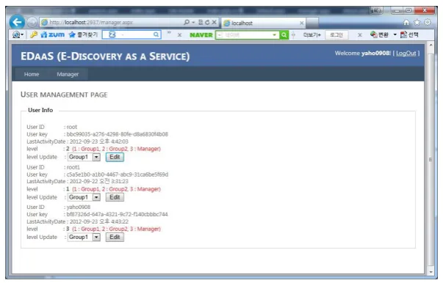Image resolution: width=443 pixels, height=283 pixels.
Task: Click User key bf87326d-647a-4321 text
Action: [118, 214]
